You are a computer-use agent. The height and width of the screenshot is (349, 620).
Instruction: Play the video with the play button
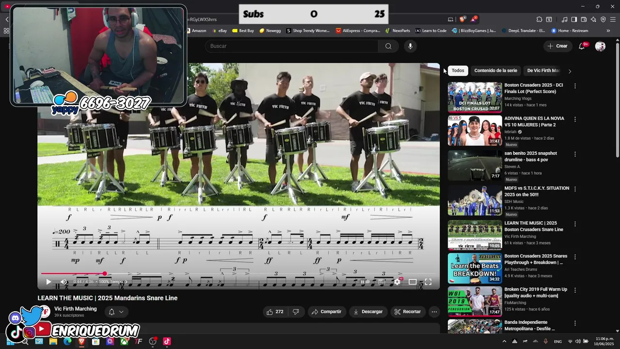[x=48, y=282]
